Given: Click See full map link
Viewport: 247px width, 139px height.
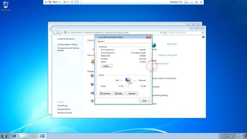Looking at the screenshot, I should tap(172, 44).
